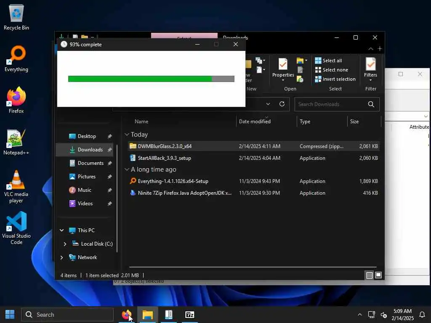The width and height of the screenshot is (431, 323).
Task: Select Network in the navigation pane
Action: [83, 257]
